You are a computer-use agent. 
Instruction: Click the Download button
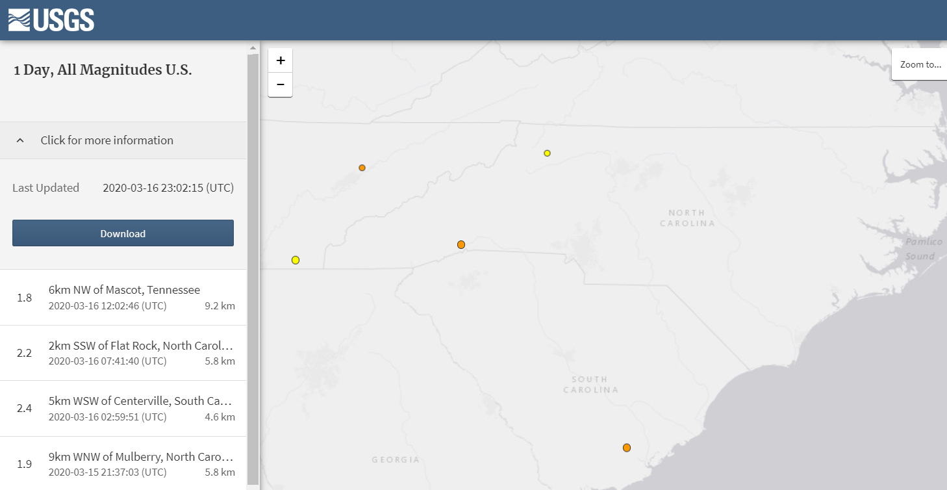point(123,233)
